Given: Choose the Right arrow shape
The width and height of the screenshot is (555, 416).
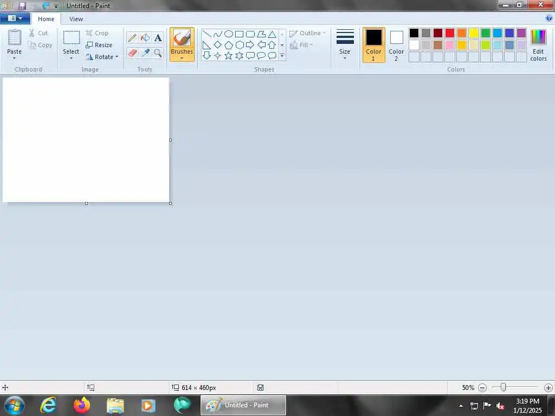Looking at the screenshot, I should [250, 45].
